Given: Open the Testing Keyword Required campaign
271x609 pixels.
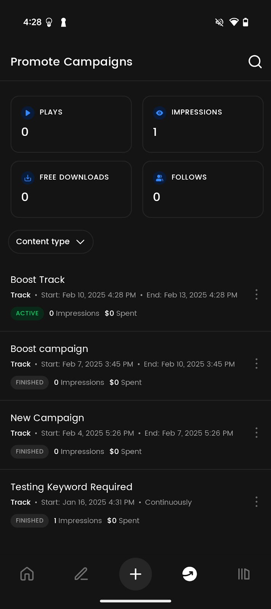Looking at the screenshot, I should [72, 487].
